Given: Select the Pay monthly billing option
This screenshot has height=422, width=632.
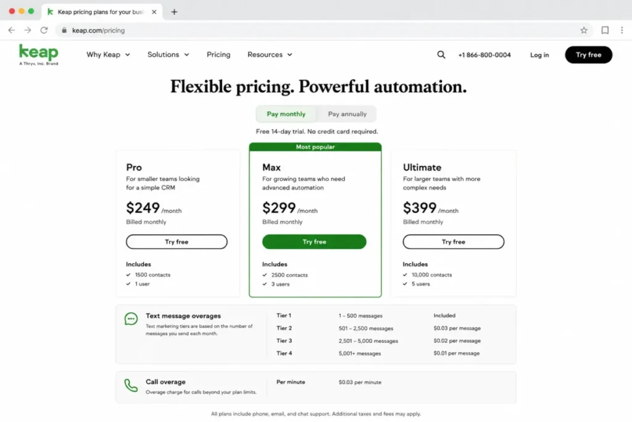Looking at the screenshot, I should 286,114.
